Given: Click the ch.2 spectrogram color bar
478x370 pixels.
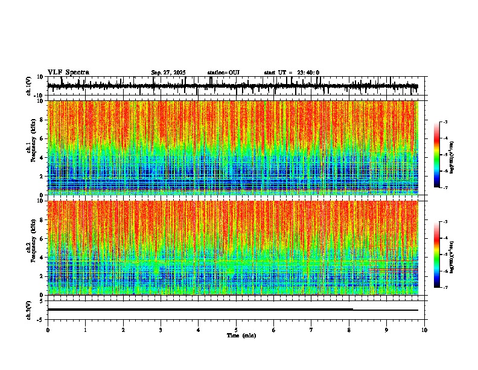Looking at the screenshot, I should (x=437, y=255).
